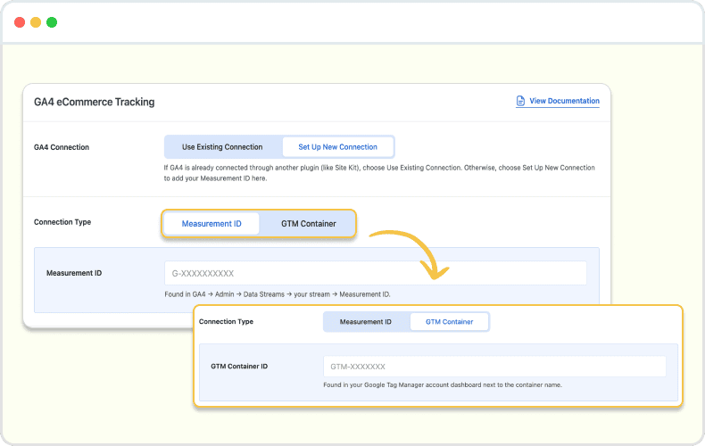This screenshot has width=705, height=446.
Task: Click the red close window button
Action: click(x=20, y=22)
